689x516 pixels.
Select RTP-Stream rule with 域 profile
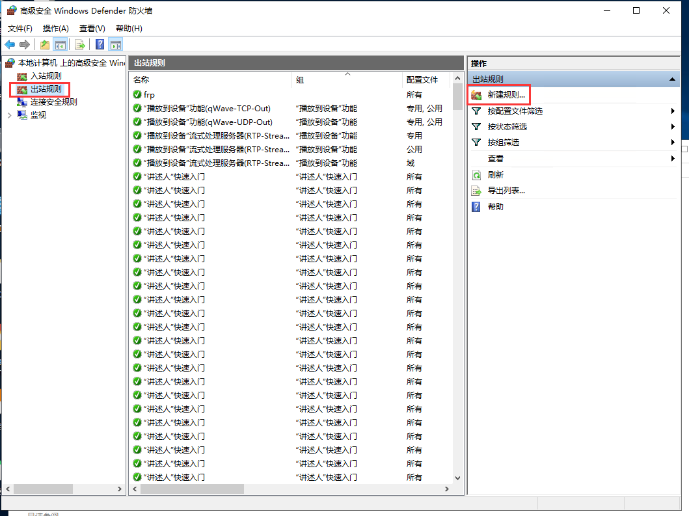(291, 163)
